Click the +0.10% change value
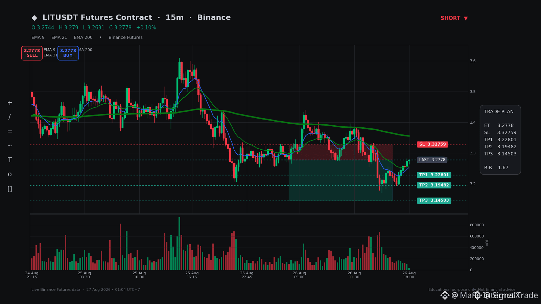 click(x=146, y=28)
